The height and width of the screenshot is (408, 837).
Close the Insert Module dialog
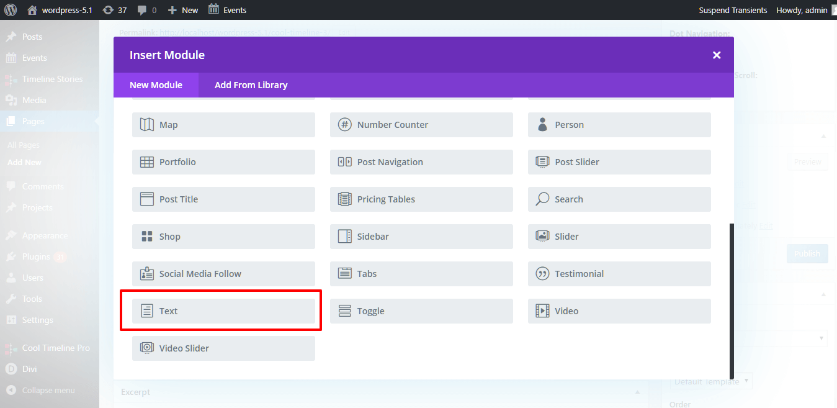tap(717, 55)
